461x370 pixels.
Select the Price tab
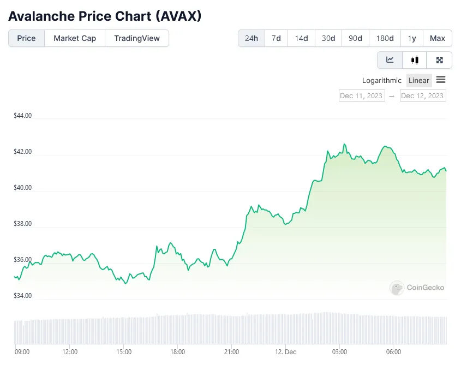tap(26, 38)
